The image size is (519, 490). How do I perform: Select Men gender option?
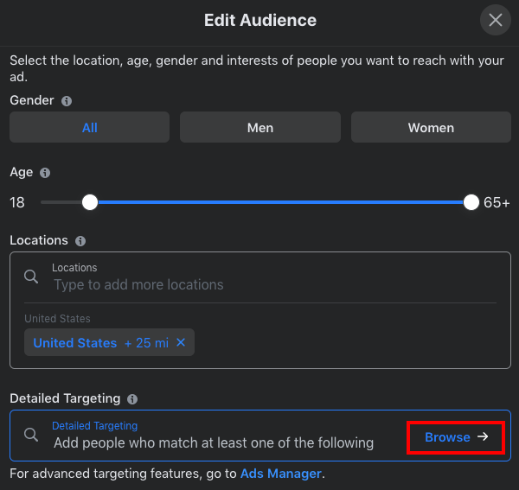tap(259, 128)
